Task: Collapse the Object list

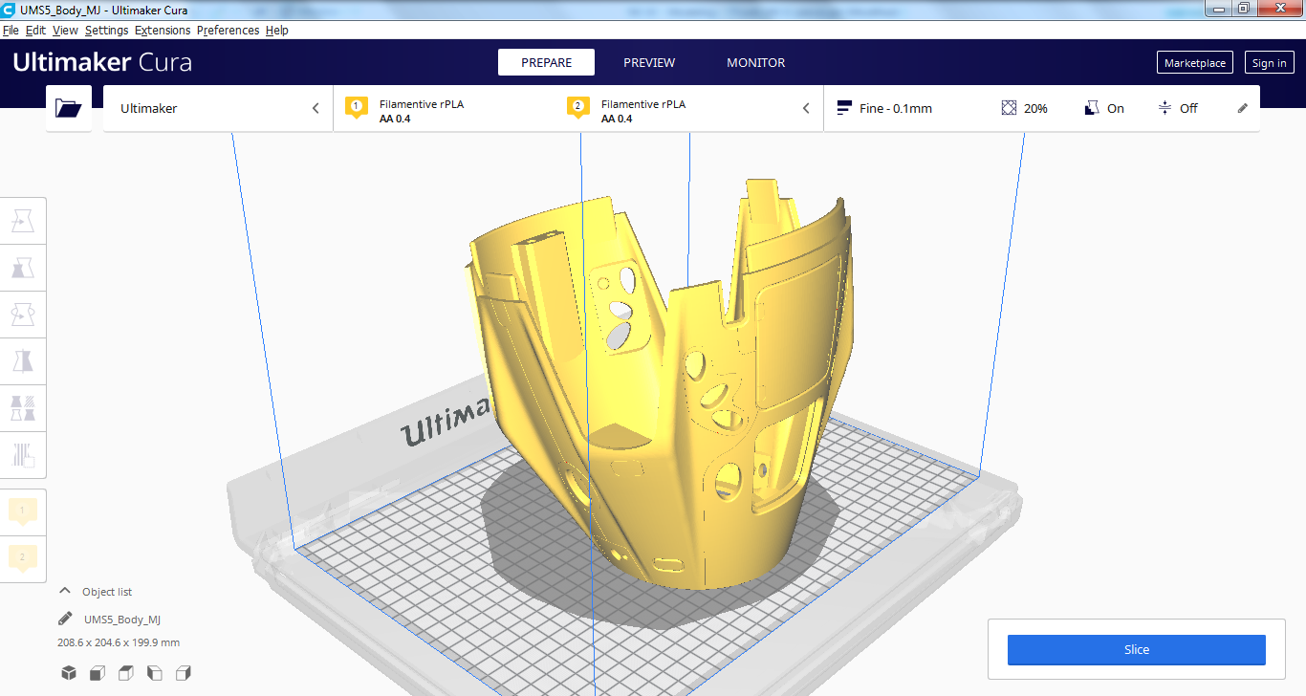Action: (x=66, y=592)
